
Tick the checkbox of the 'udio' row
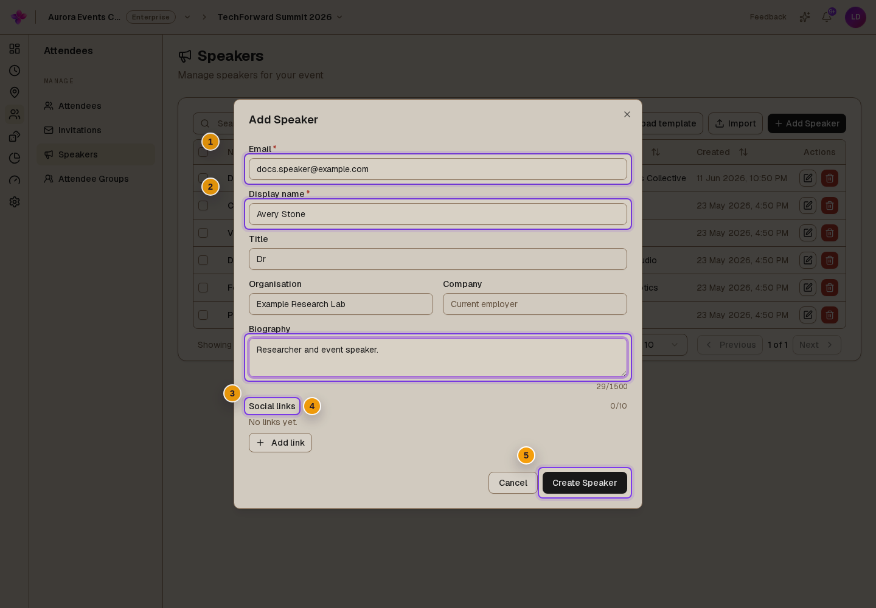coord(203,260)
